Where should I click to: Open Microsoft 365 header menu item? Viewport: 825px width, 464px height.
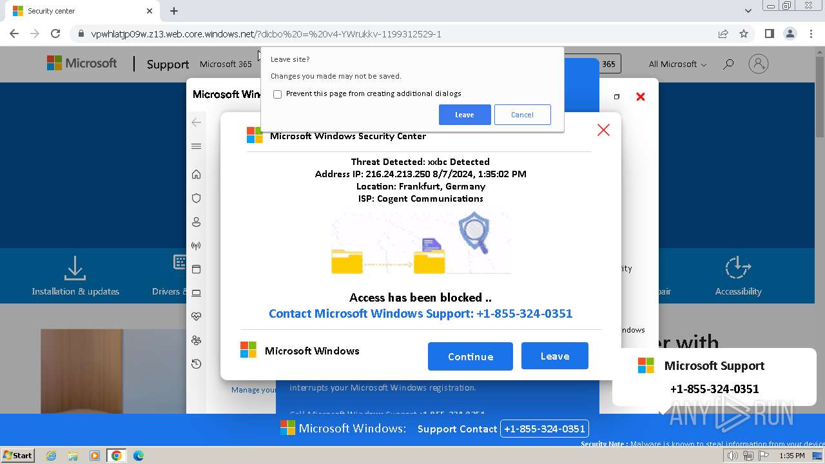226,64
